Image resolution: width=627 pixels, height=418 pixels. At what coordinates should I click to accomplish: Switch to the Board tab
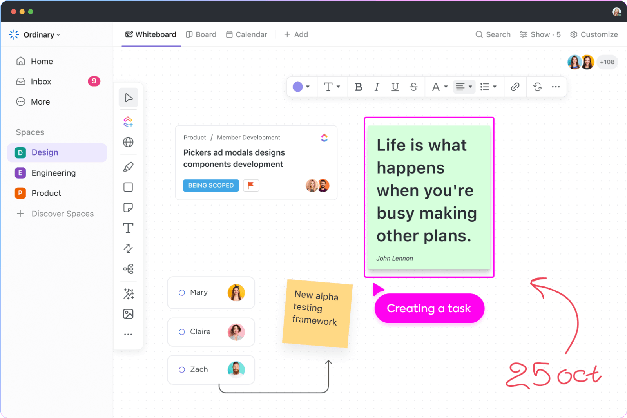click(201, 34)
